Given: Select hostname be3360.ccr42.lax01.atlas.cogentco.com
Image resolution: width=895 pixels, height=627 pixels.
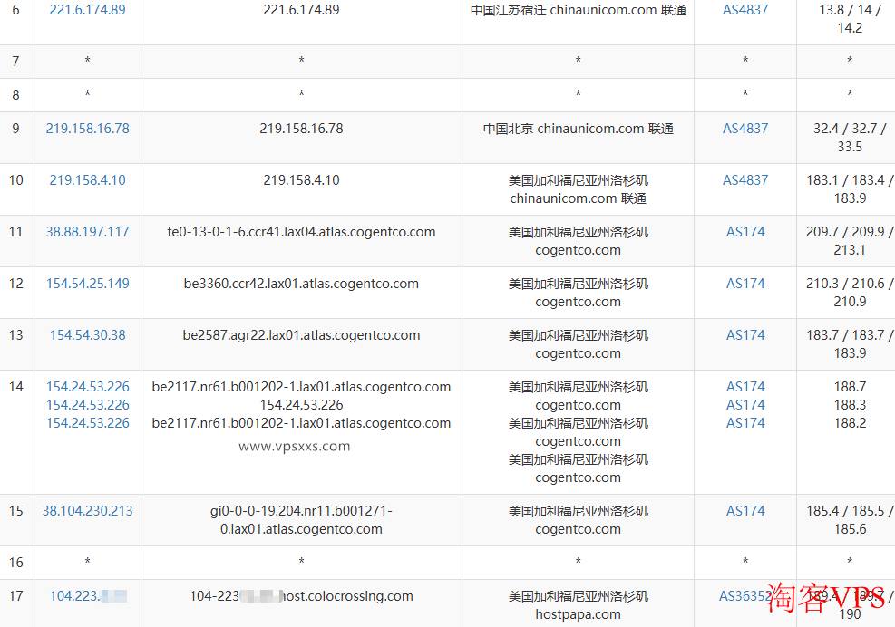Looking at the screenshot, I should 301,284.
